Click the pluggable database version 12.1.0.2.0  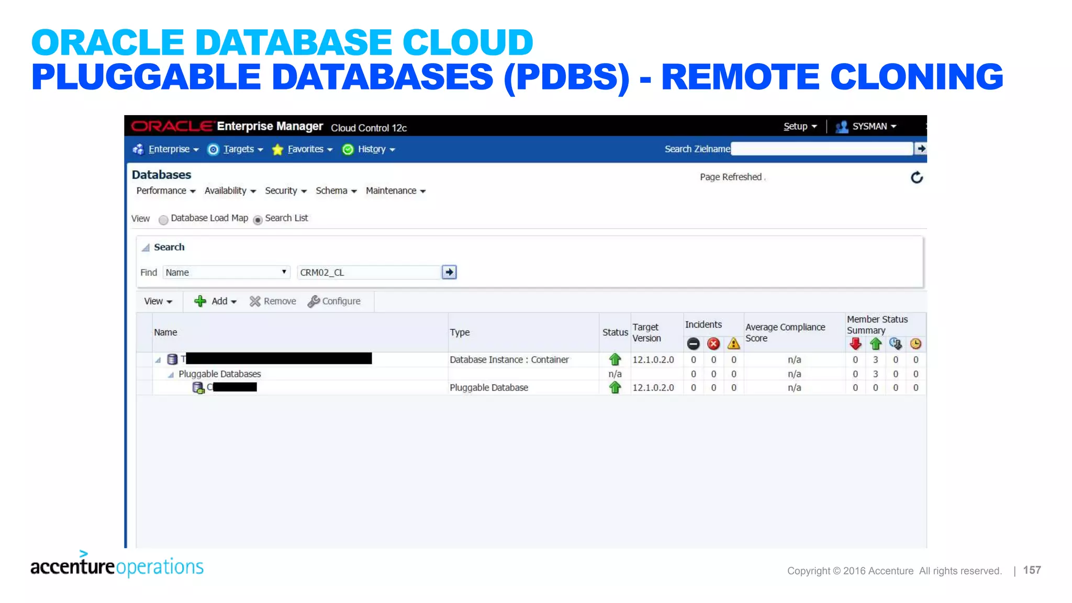point(653,387)
